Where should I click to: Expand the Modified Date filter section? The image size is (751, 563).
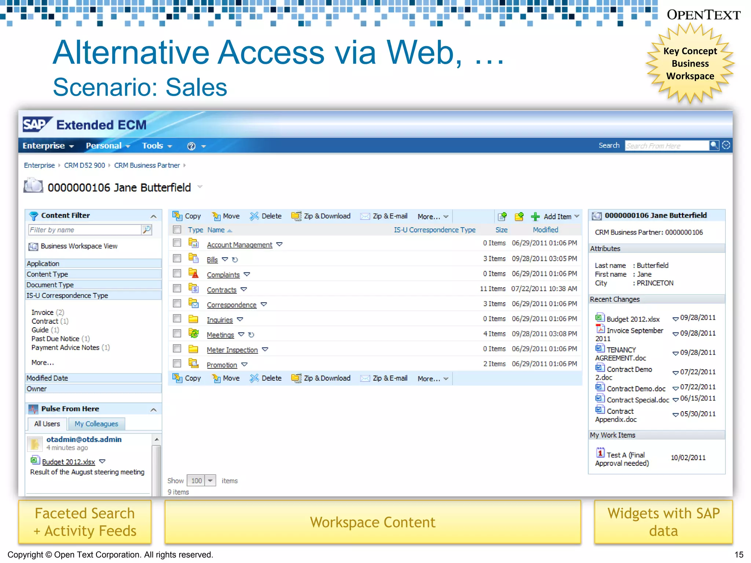pos(93,378)
